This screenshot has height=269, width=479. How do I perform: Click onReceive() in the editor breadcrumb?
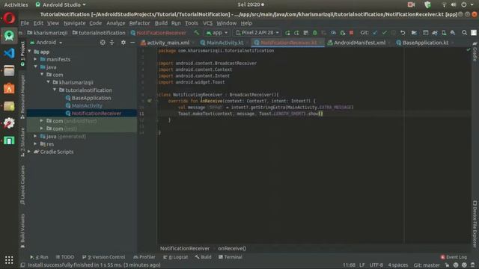tap(232, 249)
